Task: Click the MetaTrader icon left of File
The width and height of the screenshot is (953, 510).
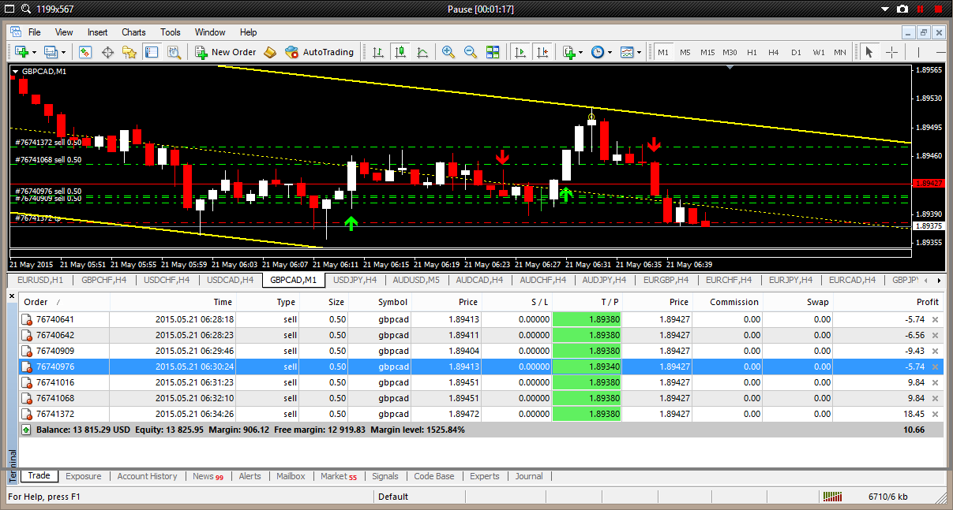Action: (x=16, y=32)
